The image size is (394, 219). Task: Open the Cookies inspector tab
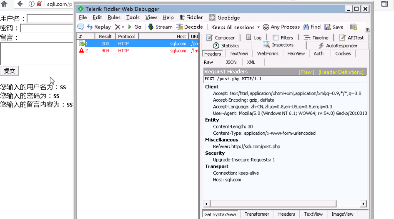(x=343, y=54)
